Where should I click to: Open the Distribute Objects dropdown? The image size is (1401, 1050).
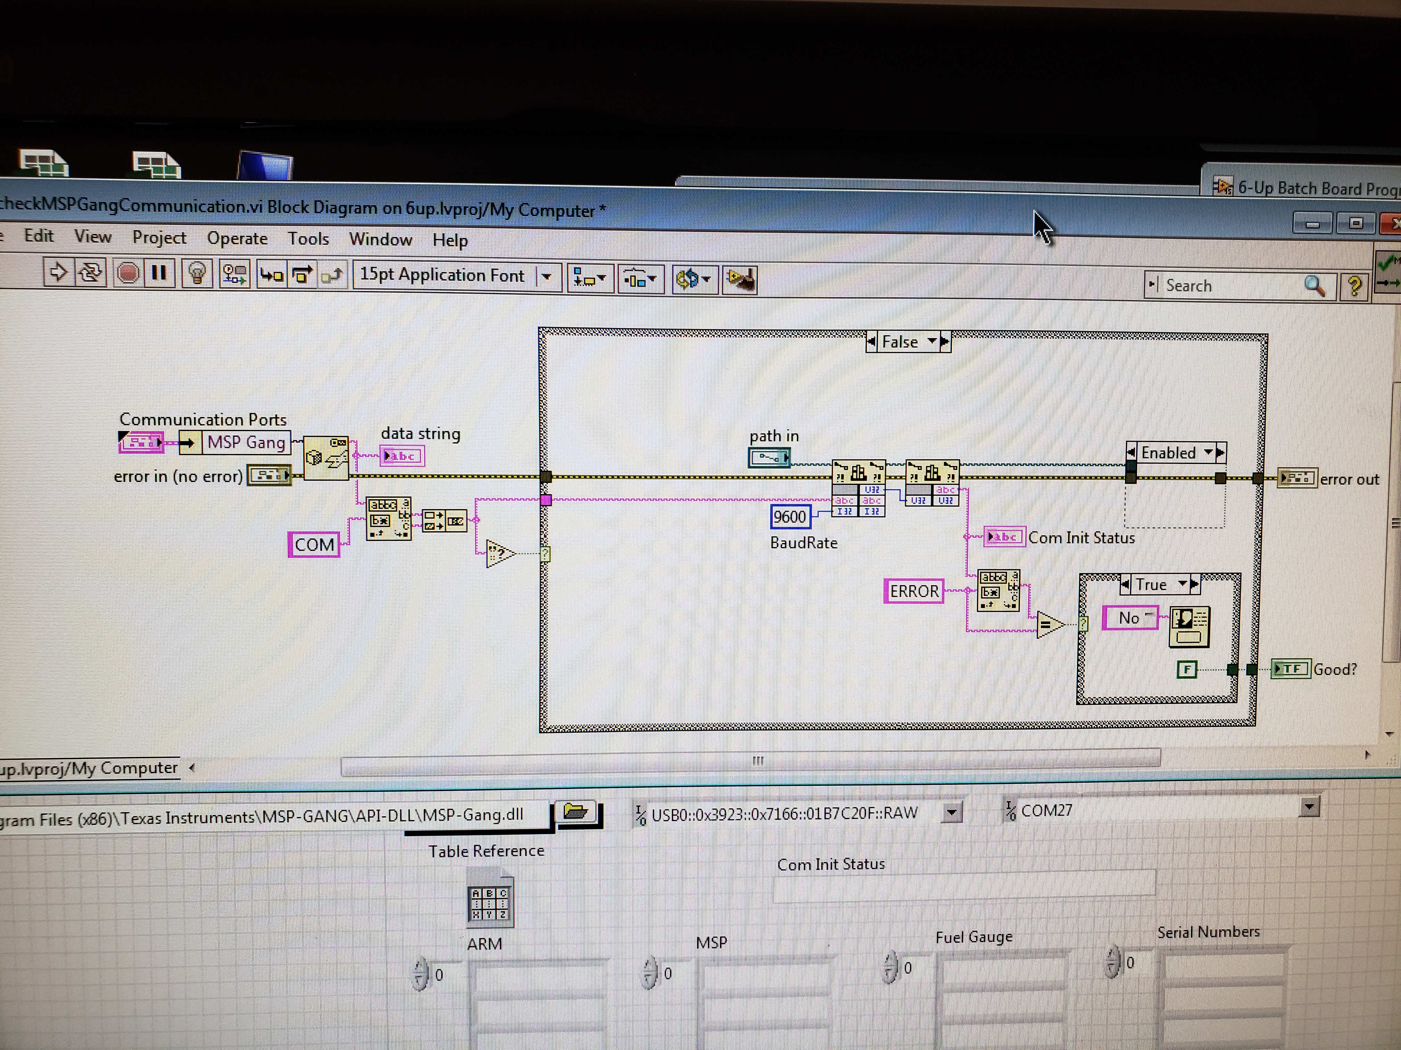point(640,278)
